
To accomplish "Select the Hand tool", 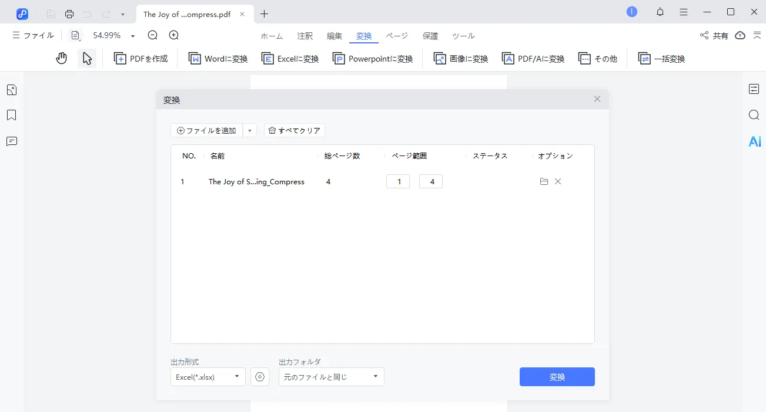I will point(61,58).
